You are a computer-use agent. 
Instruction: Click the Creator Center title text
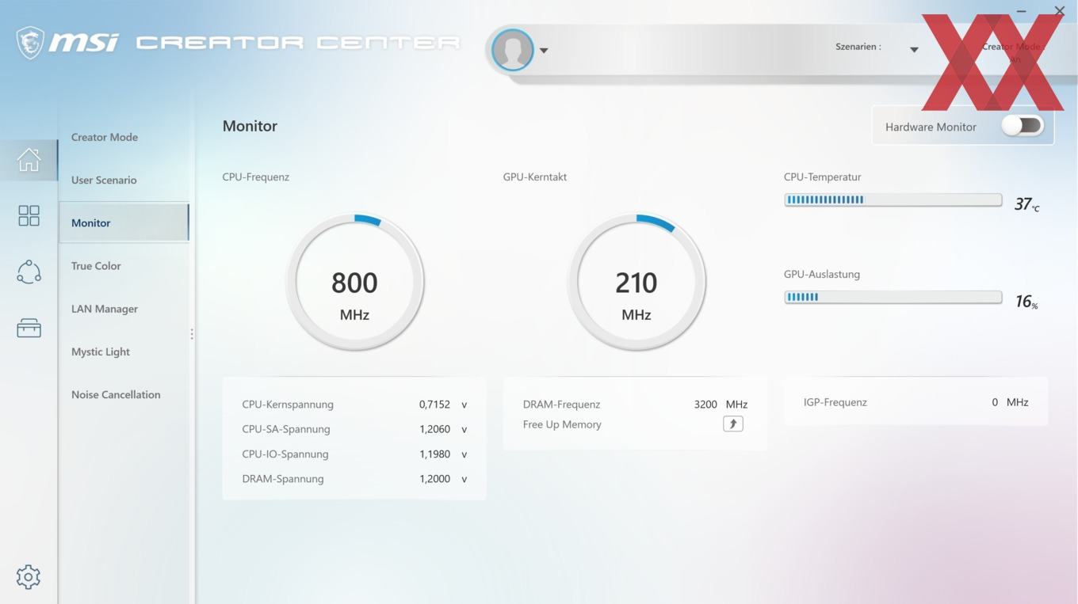click(297, 43)
